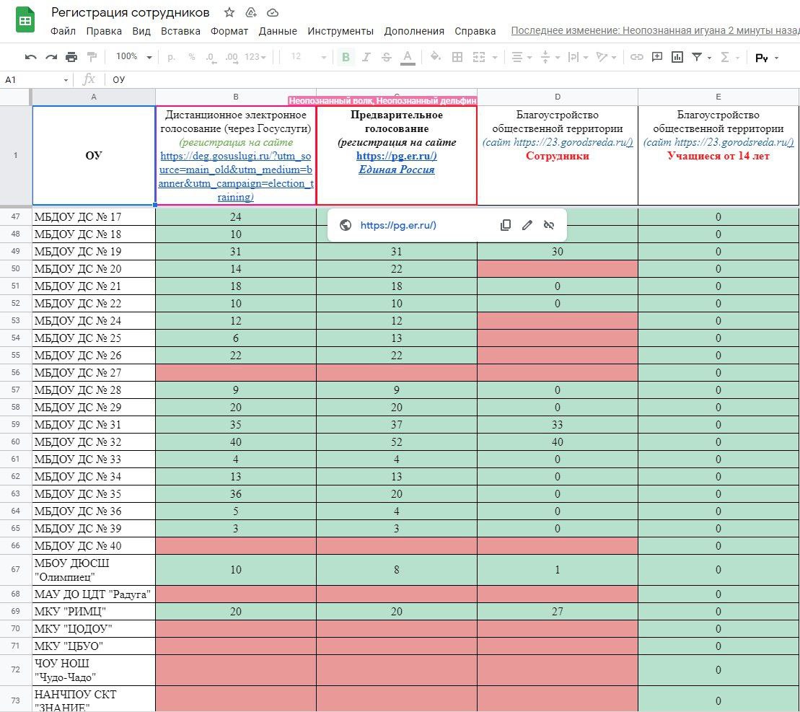Edit the pg.er.ru link
This screenshot has height=712, width=800.
527,225
